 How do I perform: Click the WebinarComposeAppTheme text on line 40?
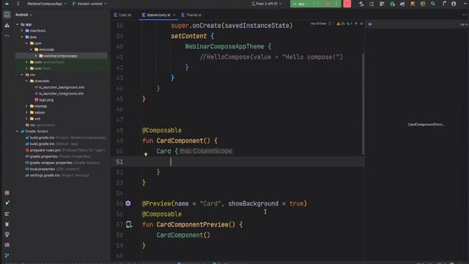(224, 46)
